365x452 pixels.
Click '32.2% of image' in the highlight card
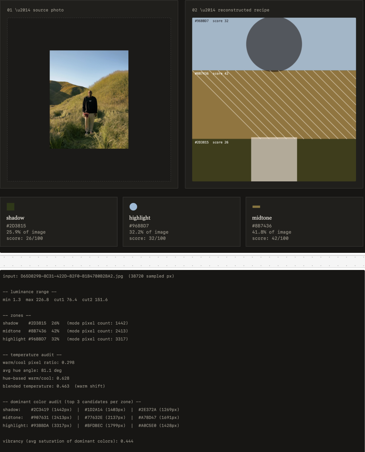[149, 232]
